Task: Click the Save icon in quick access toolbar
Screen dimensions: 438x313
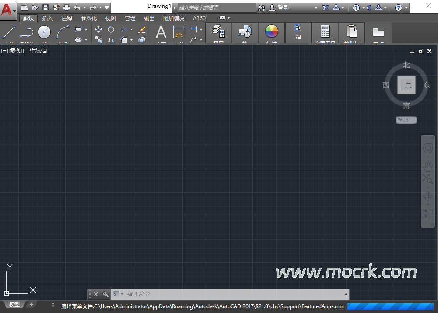Action: [x=45, y=8]
